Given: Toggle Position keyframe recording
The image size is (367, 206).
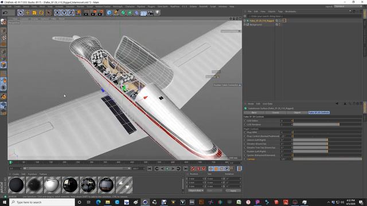Looking at the screenshot, I should (210, 168).
